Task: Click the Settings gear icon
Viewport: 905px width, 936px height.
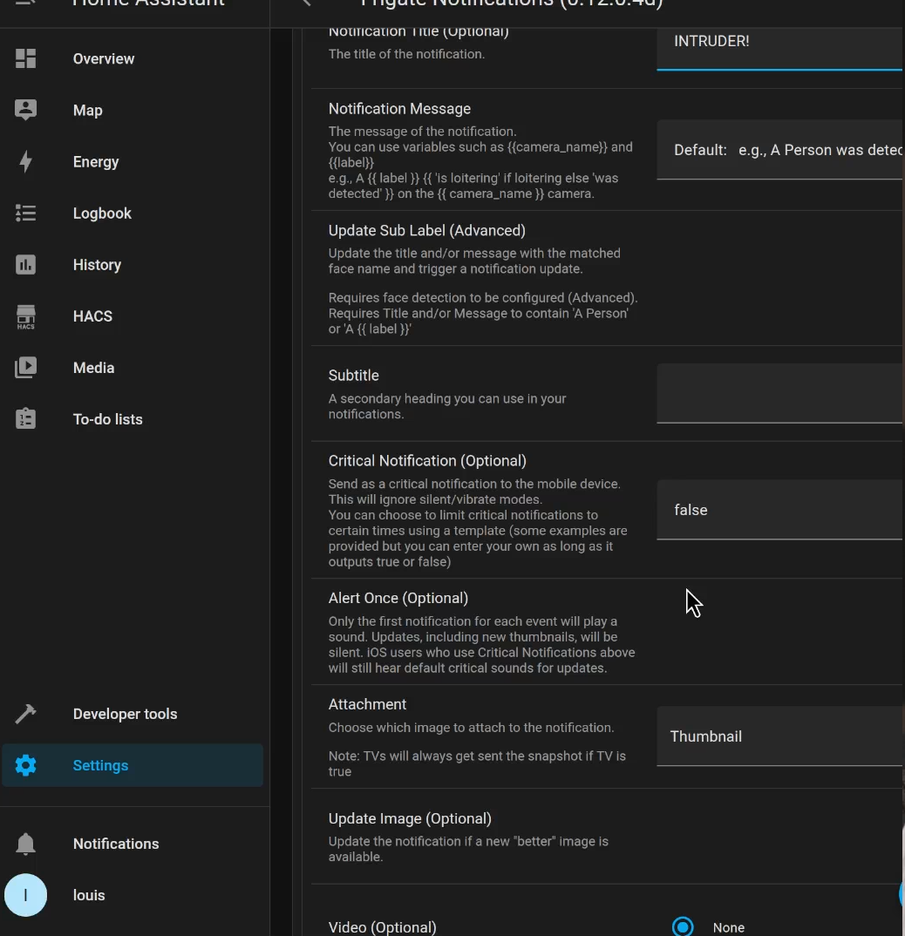Action: click(x=25, y=765)
